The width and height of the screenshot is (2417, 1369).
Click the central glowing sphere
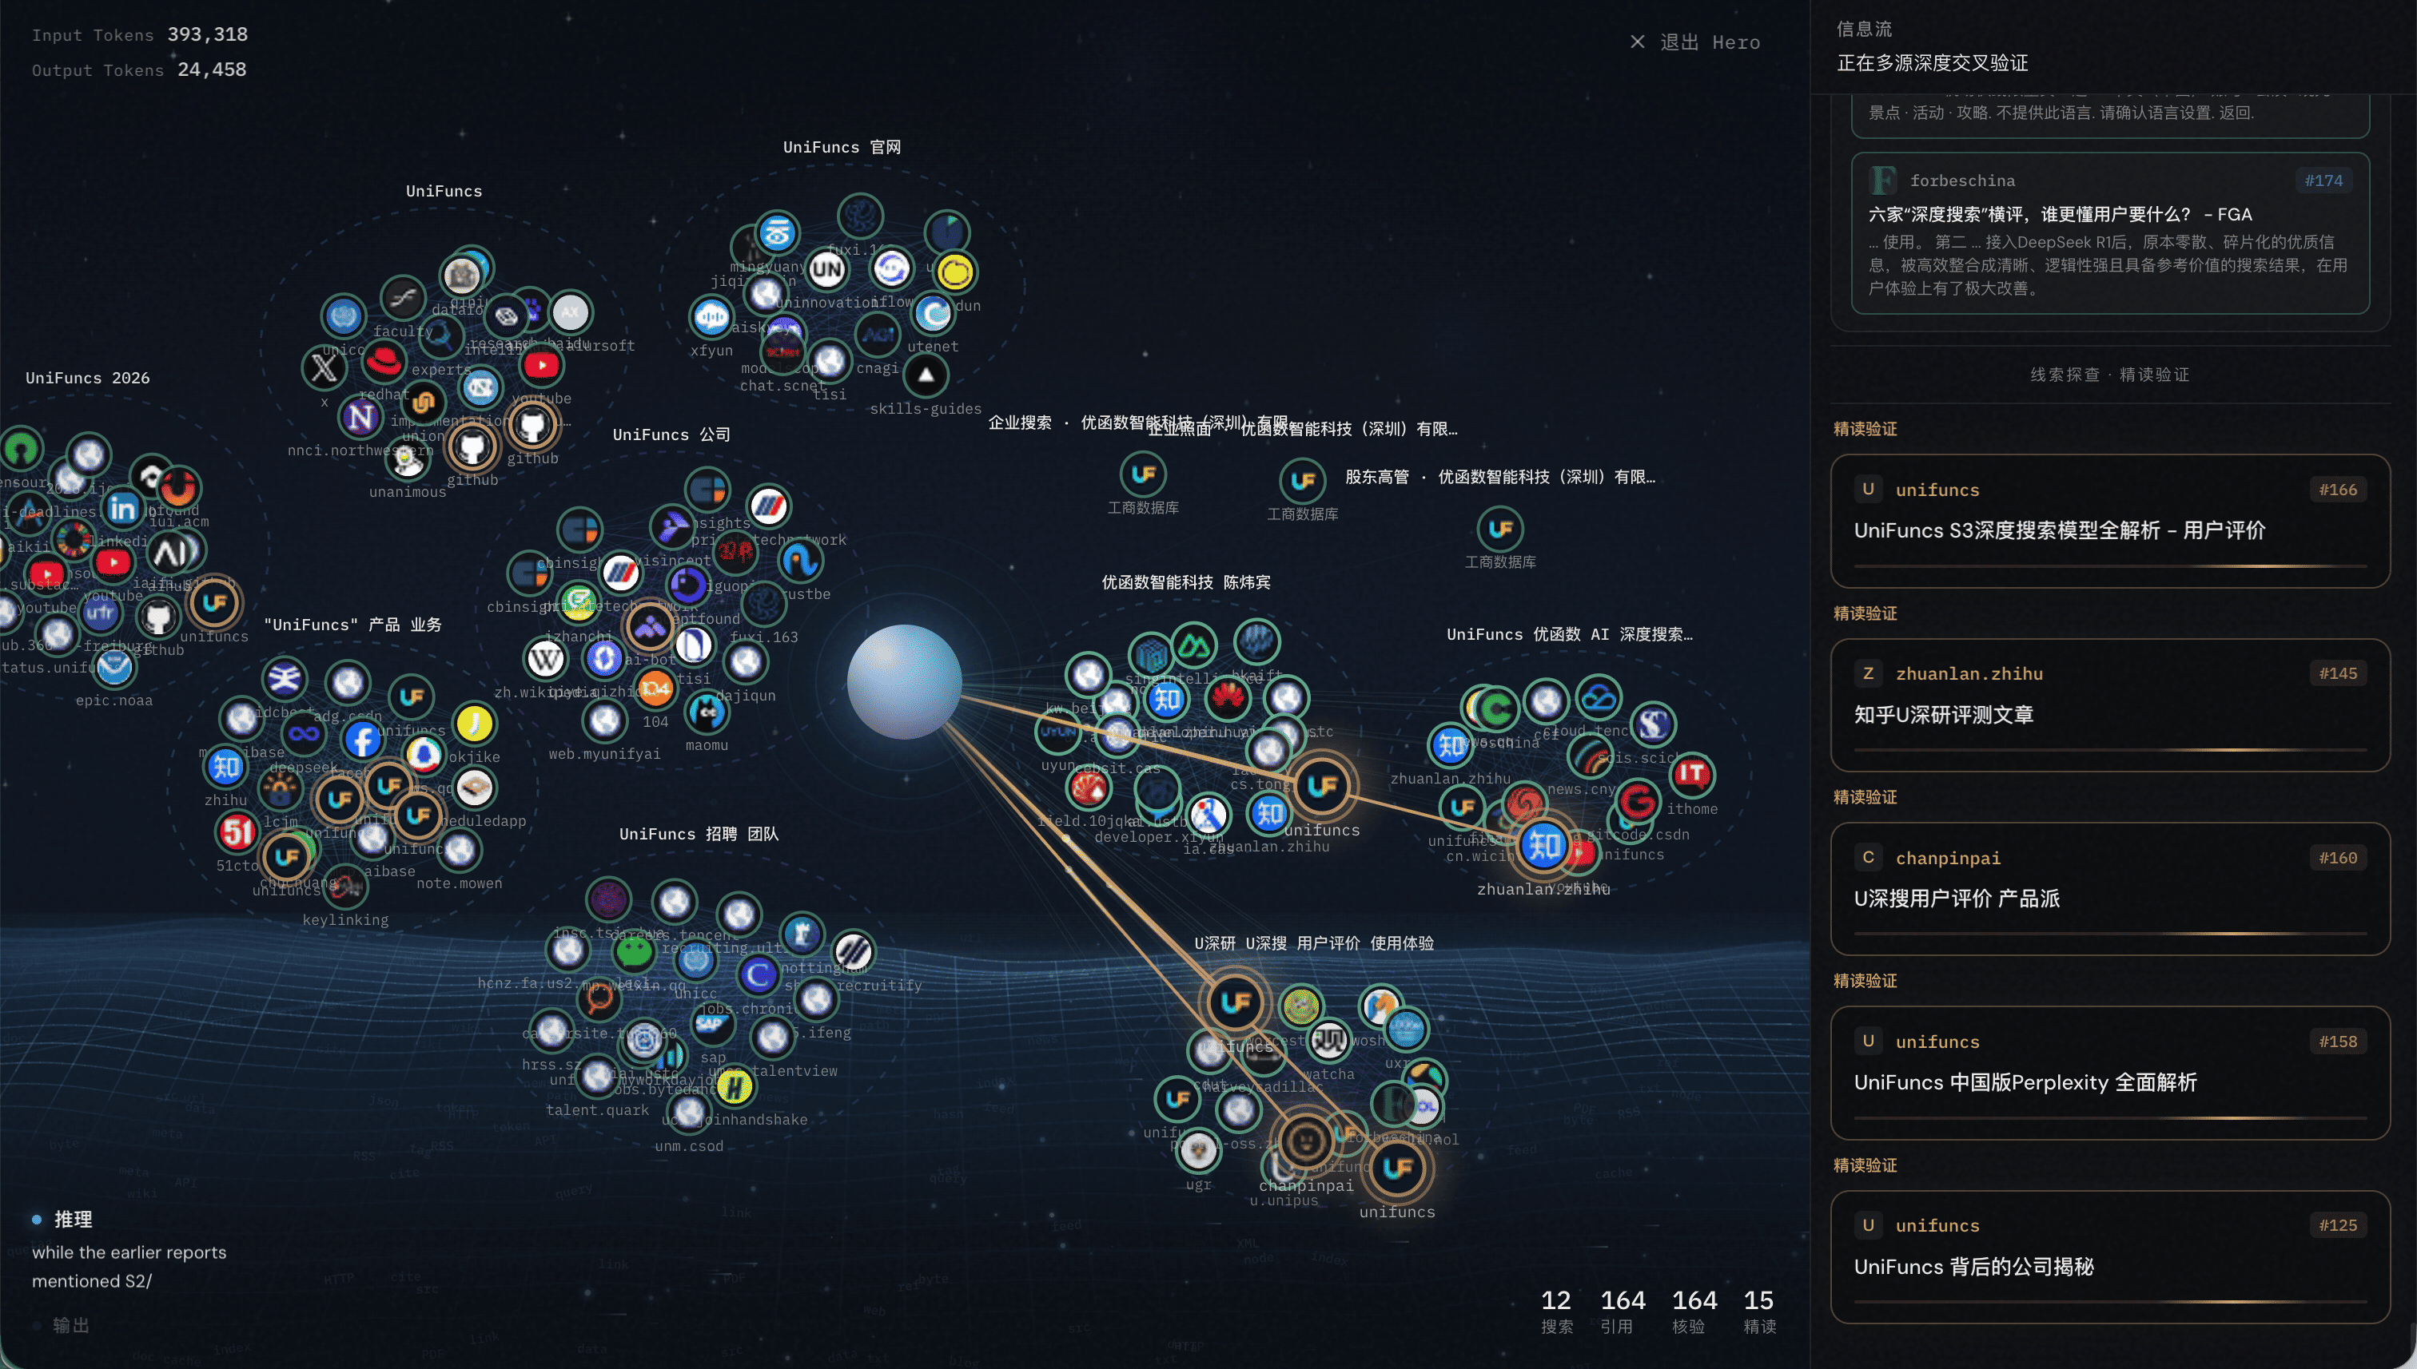pyautogui.click(x=904, y=681)
